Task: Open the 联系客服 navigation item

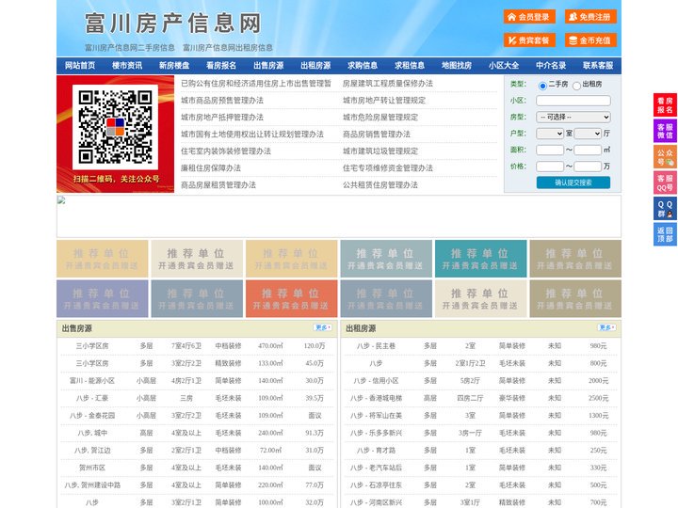Action: coord(598,66)
